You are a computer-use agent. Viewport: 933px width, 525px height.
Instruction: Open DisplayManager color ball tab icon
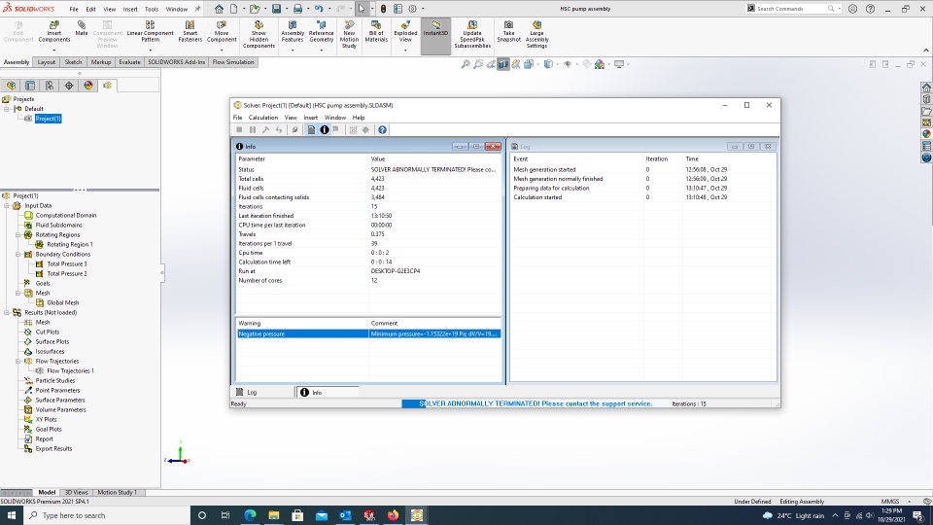pos(88,86)
